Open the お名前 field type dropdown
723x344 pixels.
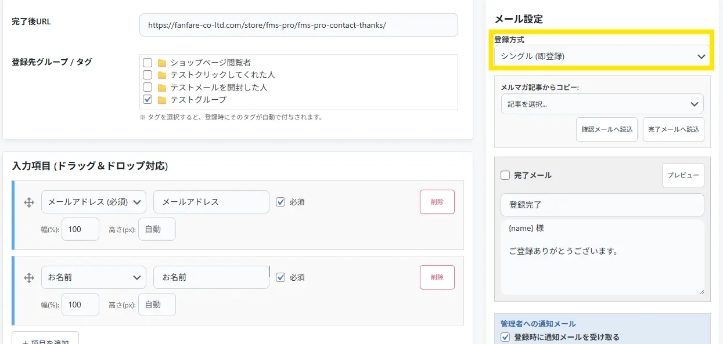[x=93, y=277]
